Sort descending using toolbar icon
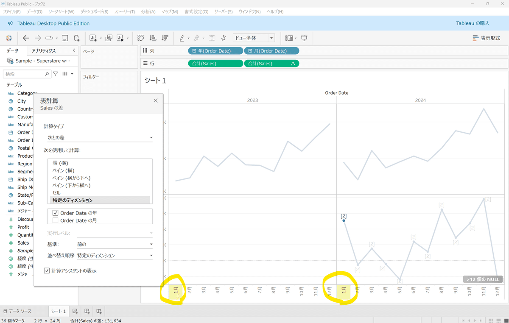Viewport: 509px width, 323px height. pyautogui.click(x=165, y=38)
